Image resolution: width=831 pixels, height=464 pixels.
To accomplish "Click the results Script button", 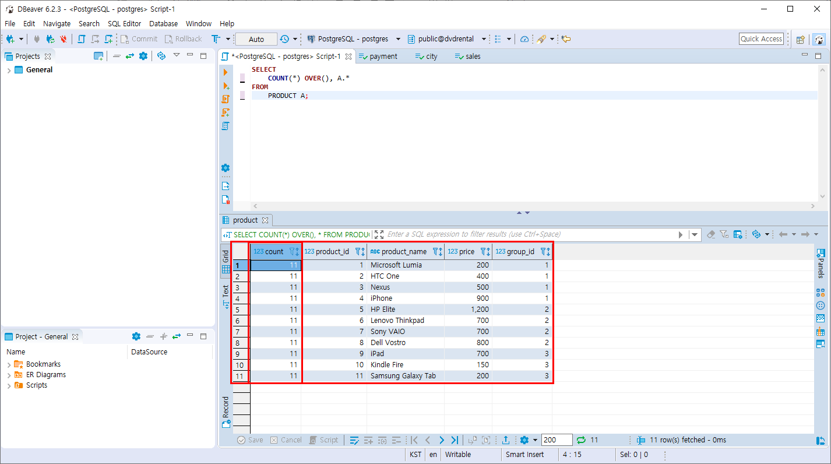I will pyautogui.click(x=324, y=440).
